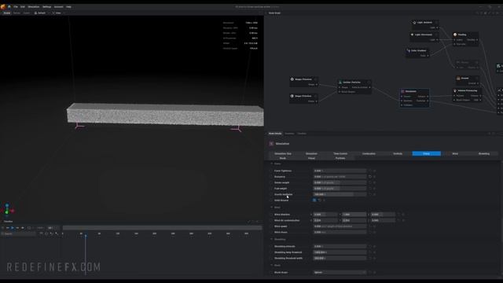The height and width of the screenshot is (283, 503).
Task: Open the Shredding parameter tab
Action: tap(484, 154)
